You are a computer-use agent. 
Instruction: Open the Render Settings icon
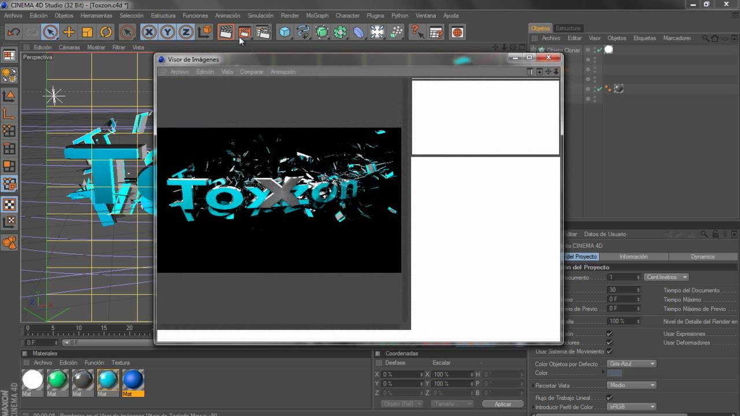pos(264,32)
